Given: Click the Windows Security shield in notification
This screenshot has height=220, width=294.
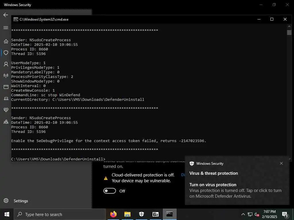Looking at the screenshot, I should [x=192, y=164].
